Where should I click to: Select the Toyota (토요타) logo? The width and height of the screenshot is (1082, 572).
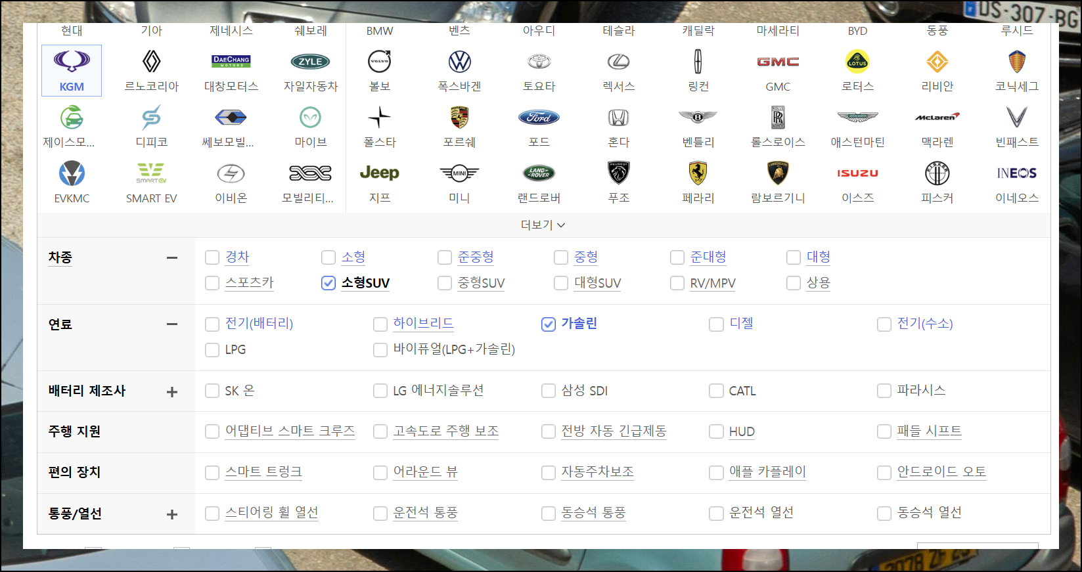(x=539, y=62)
